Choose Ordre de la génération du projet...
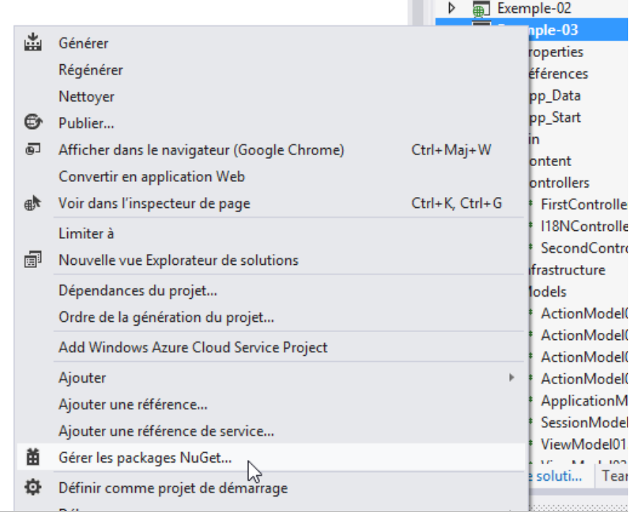Image resolution: width=634 pixels, height=514 pixels. [166, 317]
